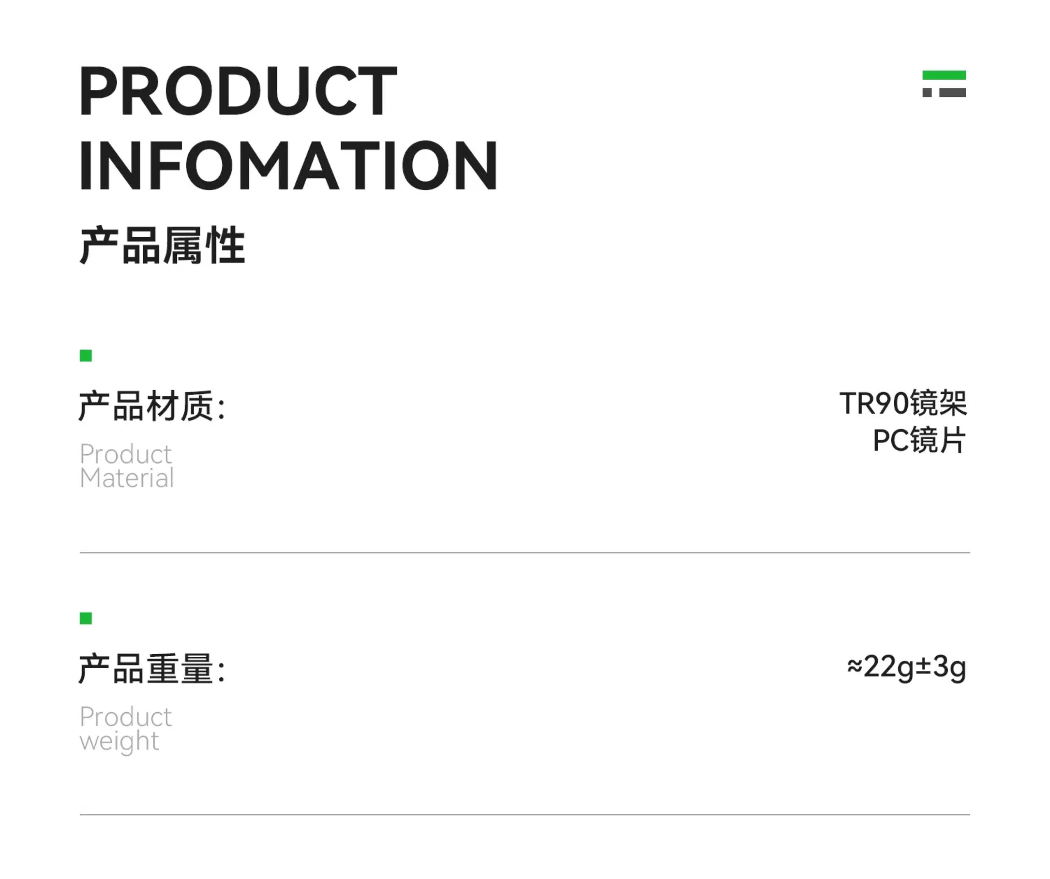This screenshot has height=879, width=1050.
Task: Select the PC镜片 lens material value
Action: 919,440
